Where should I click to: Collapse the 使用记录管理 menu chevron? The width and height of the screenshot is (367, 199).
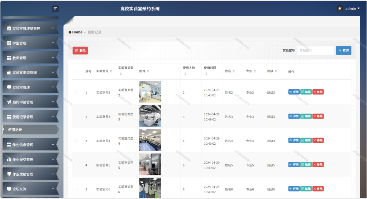[x=53, y=116]
